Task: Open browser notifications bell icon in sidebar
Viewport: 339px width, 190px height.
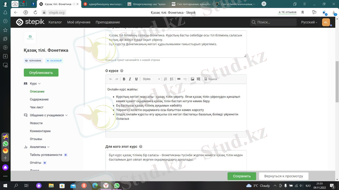Action: [5, 13]
